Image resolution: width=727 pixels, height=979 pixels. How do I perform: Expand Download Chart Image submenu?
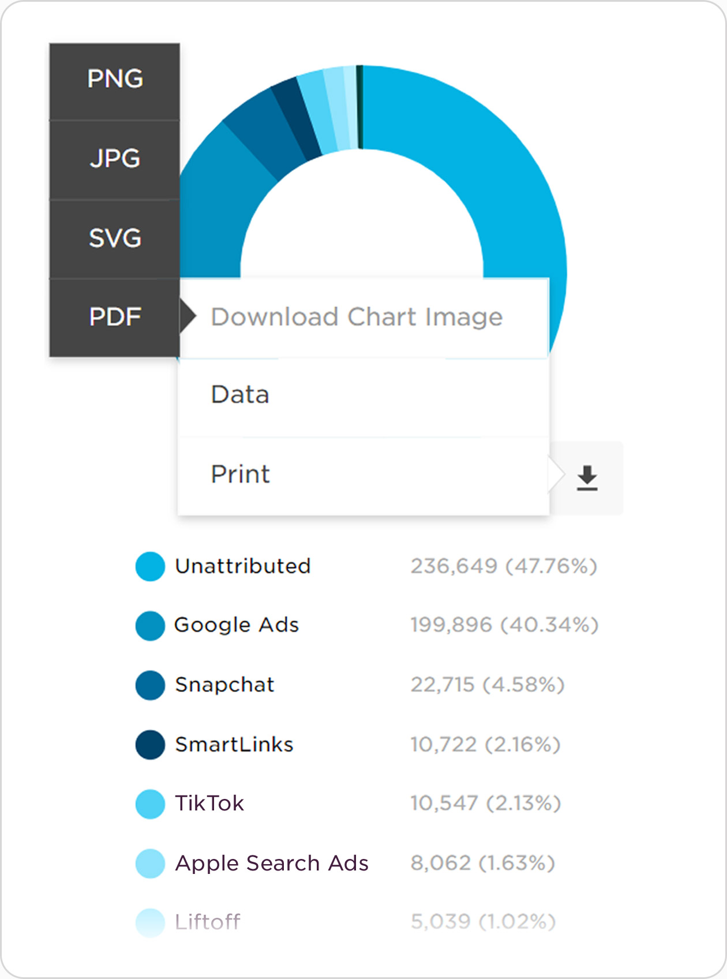click(357, 317)
